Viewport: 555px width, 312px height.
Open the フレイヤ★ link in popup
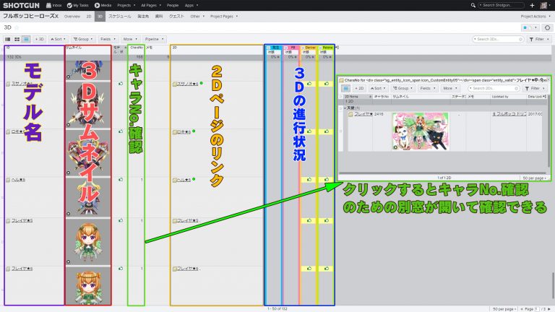[x=358, y=114]
